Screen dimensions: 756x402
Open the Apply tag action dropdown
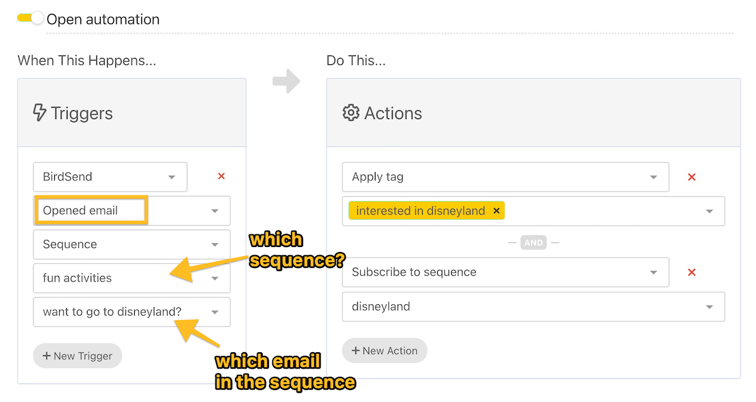click(x=654, y=177)
